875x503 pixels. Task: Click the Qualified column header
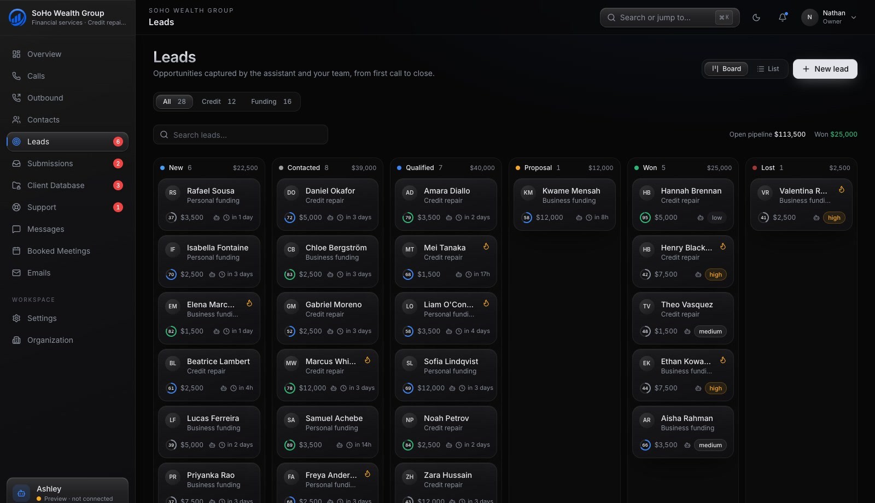coord(446,168)
